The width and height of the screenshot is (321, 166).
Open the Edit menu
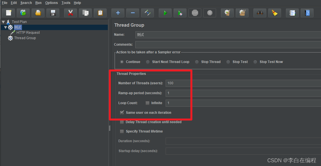(14, 3)
